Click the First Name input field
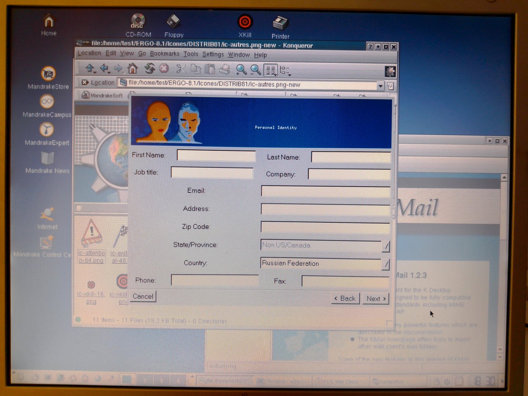 [x=216, y=156]
